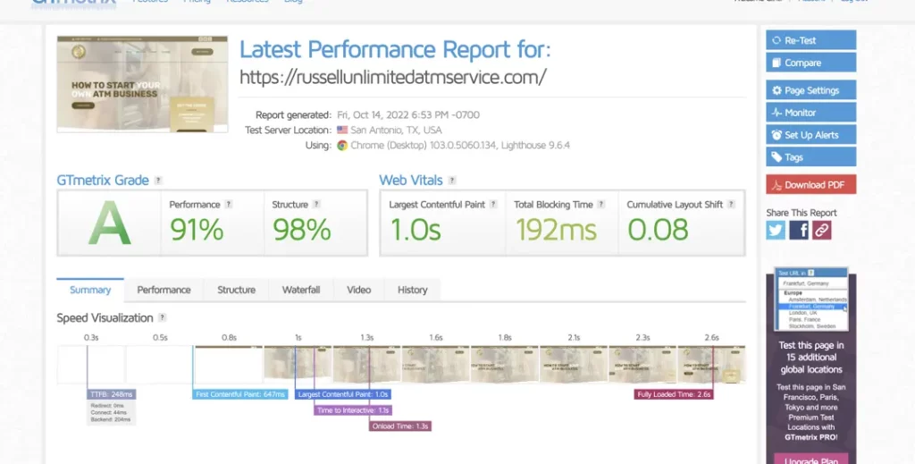Run the Re-Test button
This screenshot has width=915, height=464.
tap(811, 40)
